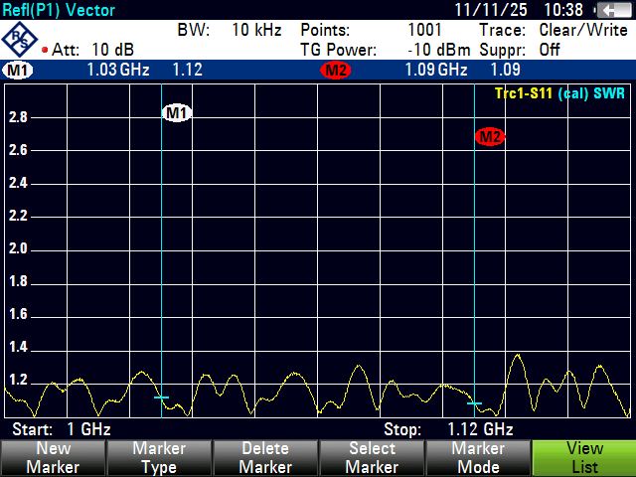The width and height of the screenshot is (636, 477).
Task: Click the date 11/11/25 in header
Action: pyautogui.click(x=491, y=10)
